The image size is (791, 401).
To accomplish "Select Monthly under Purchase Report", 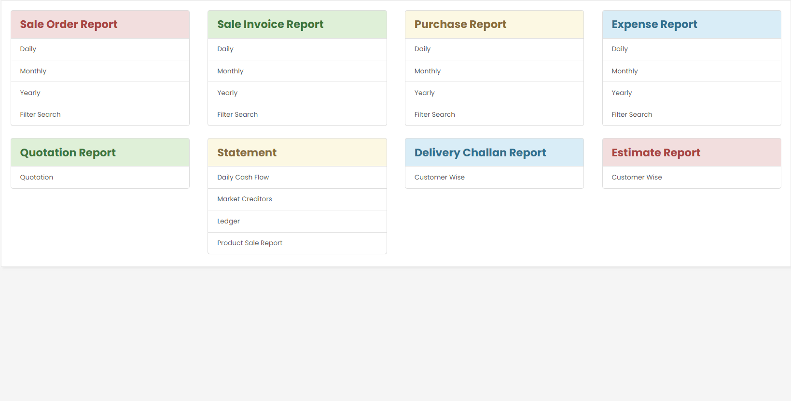I will 428,71.
